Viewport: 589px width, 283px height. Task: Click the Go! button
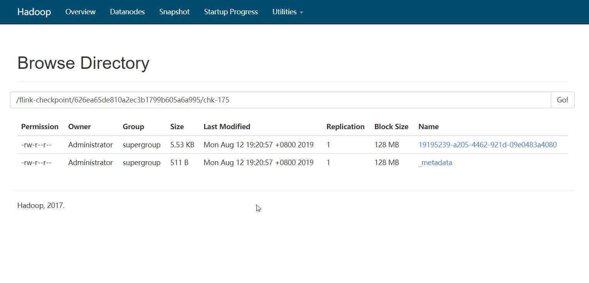click(562, 100)
